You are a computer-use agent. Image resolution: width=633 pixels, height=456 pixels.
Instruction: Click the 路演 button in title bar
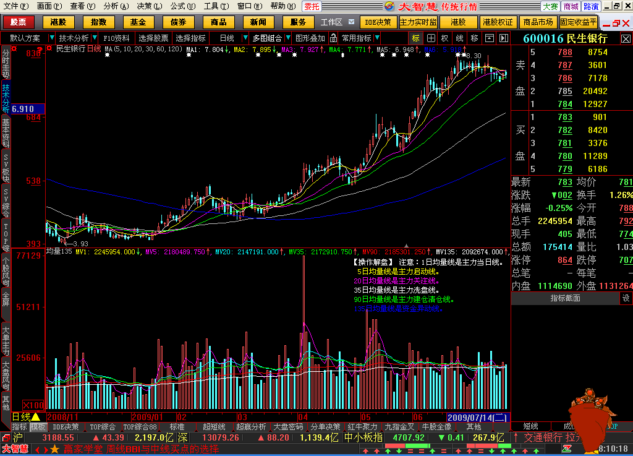click(x=591, y=6)
